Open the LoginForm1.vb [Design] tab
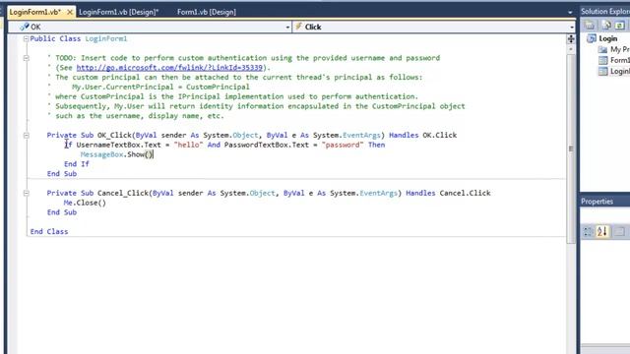Screen dimensions: 630x354 119,12
